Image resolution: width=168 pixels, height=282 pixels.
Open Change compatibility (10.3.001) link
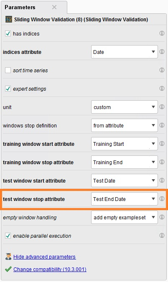(50, 269)
